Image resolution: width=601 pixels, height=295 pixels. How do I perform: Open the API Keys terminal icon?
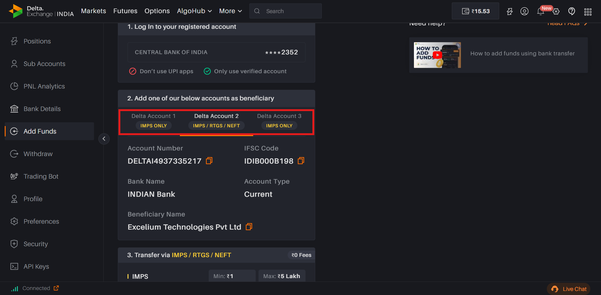pos(14,267)
